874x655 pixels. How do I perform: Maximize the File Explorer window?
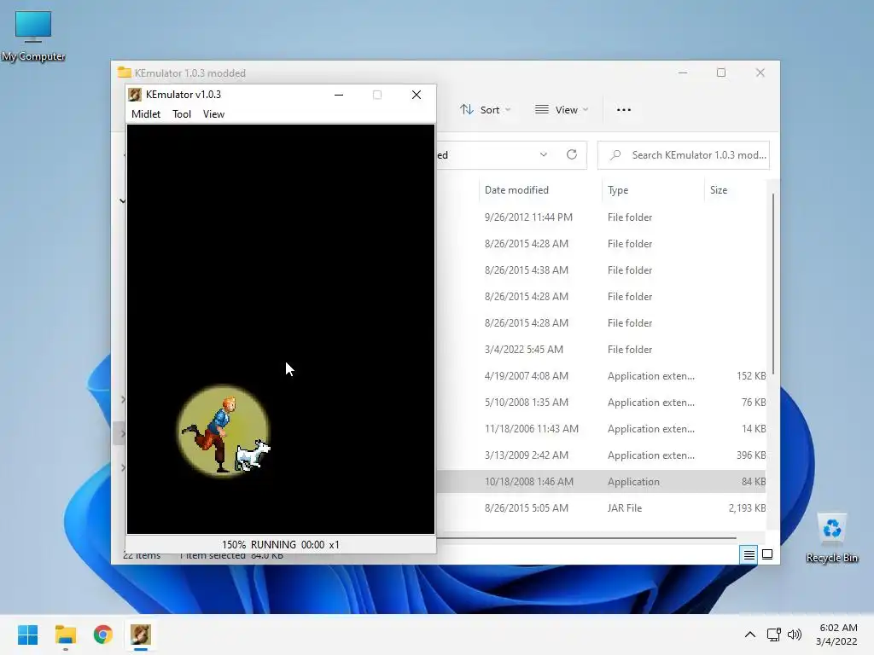[721, 73]
